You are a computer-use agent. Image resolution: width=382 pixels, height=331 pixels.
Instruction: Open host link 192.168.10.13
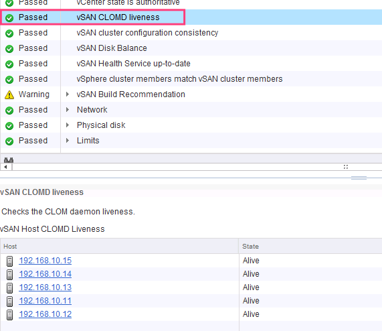45,287
